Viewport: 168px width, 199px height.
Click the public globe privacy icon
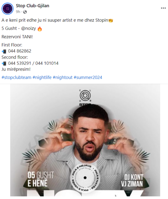[x=25, y=12]
